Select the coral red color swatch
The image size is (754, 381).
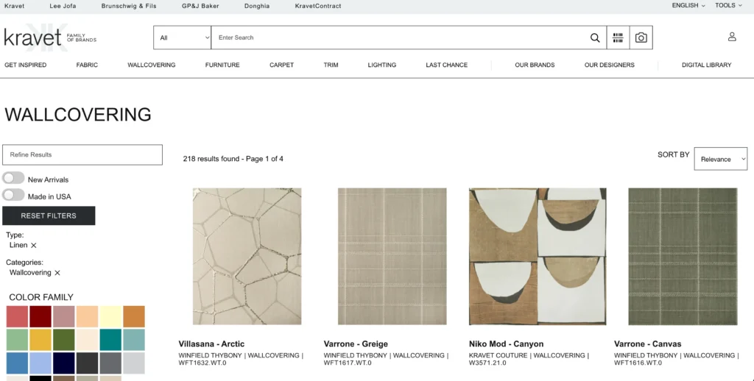tap(18, 316)
